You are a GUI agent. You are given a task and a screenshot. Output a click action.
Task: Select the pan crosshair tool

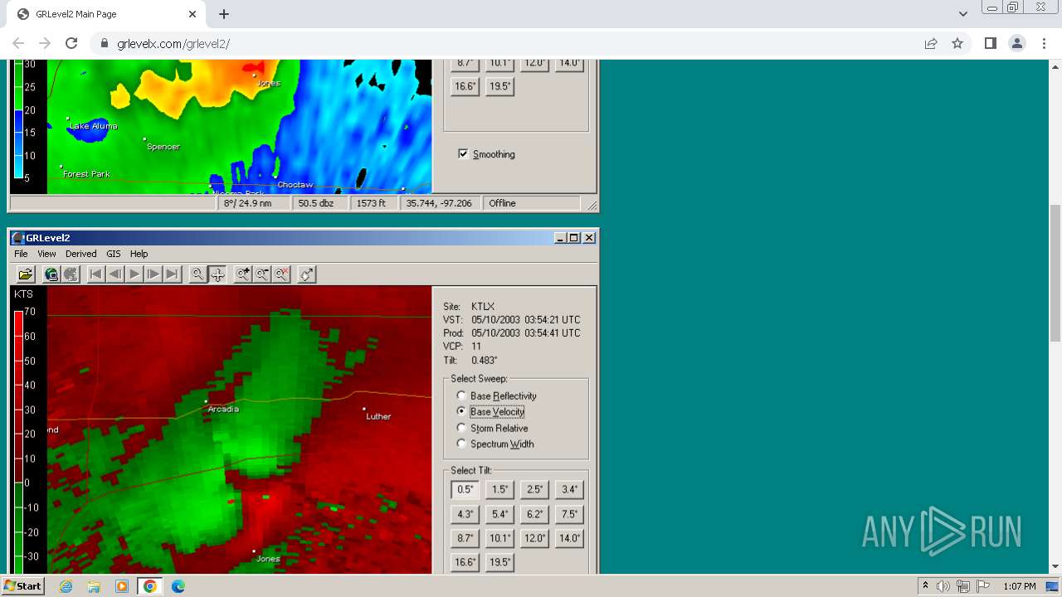[217, 274]
